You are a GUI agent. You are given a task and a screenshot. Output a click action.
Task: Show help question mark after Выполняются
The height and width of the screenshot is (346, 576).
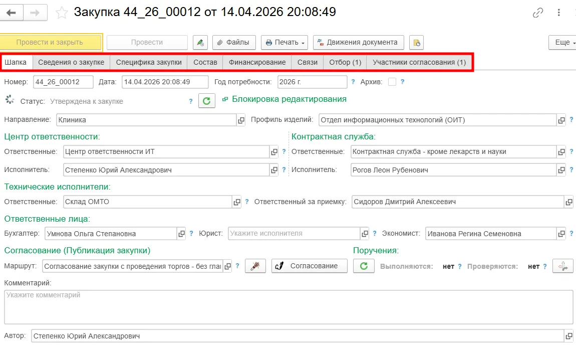(460, 267)
